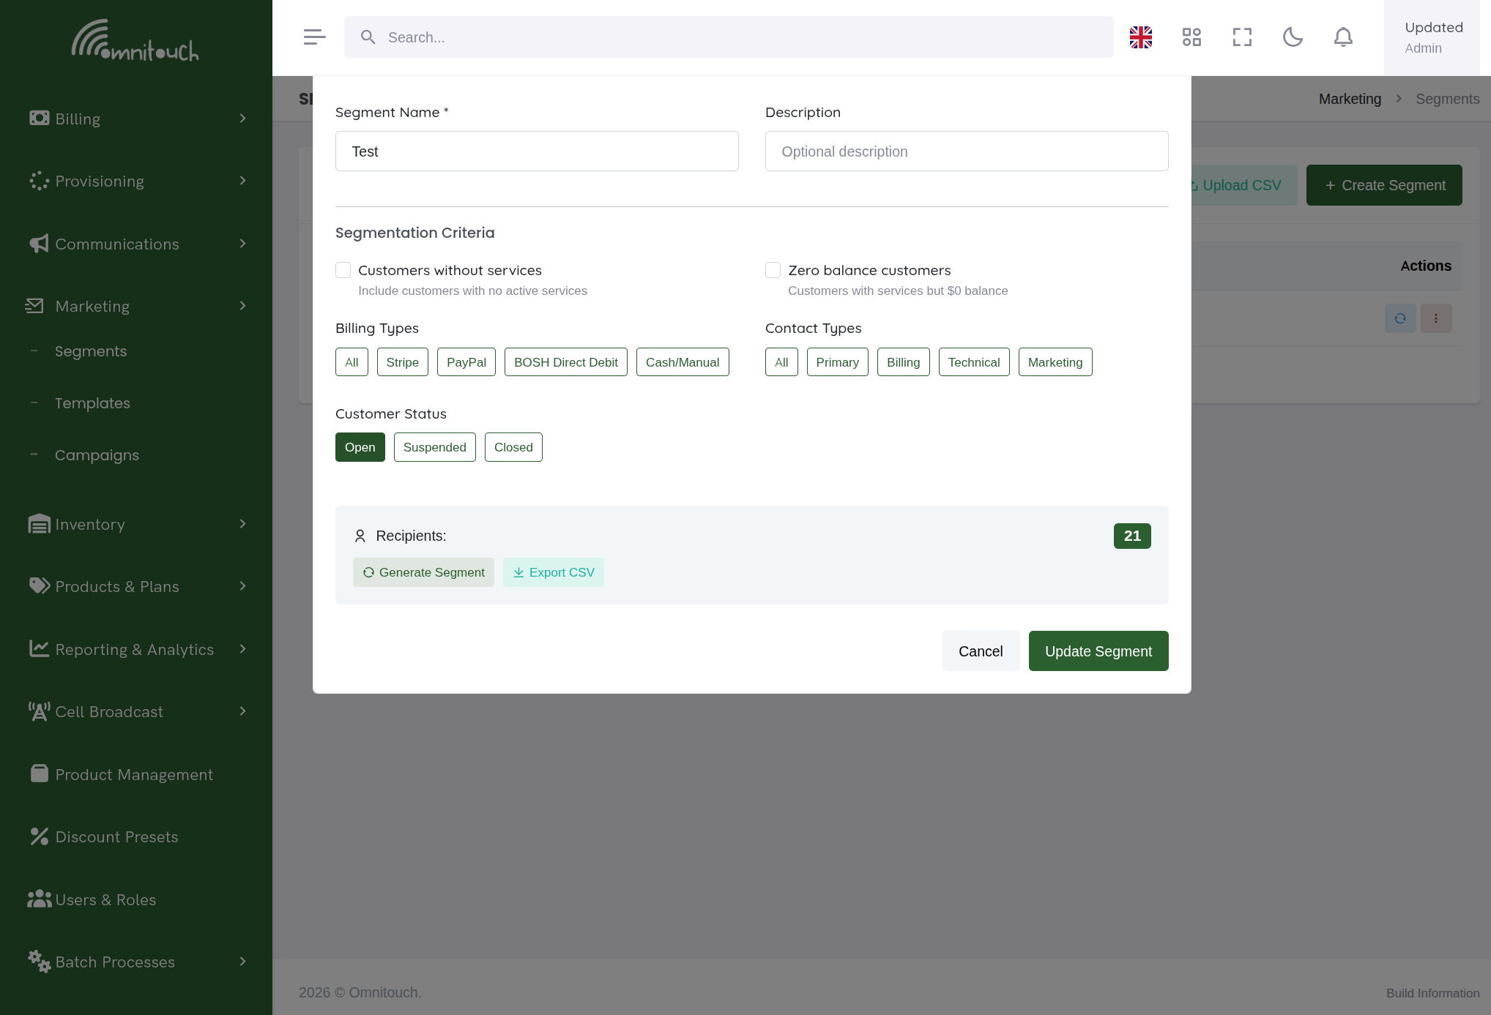Deselect the Open customer status
The width and height of the screenshot is (1491, 1015).
pos(360,447)
